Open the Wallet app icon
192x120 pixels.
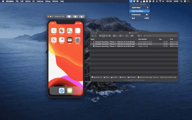coord(70,40)
